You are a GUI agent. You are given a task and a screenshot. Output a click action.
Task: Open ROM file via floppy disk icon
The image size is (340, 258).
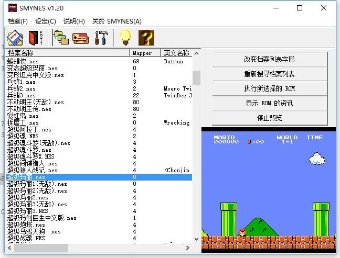point(15,38)
